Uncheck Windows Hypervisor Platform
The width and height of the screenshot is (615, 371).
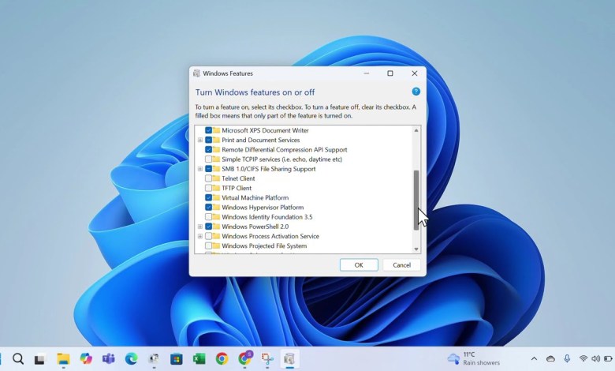(209, 208)
